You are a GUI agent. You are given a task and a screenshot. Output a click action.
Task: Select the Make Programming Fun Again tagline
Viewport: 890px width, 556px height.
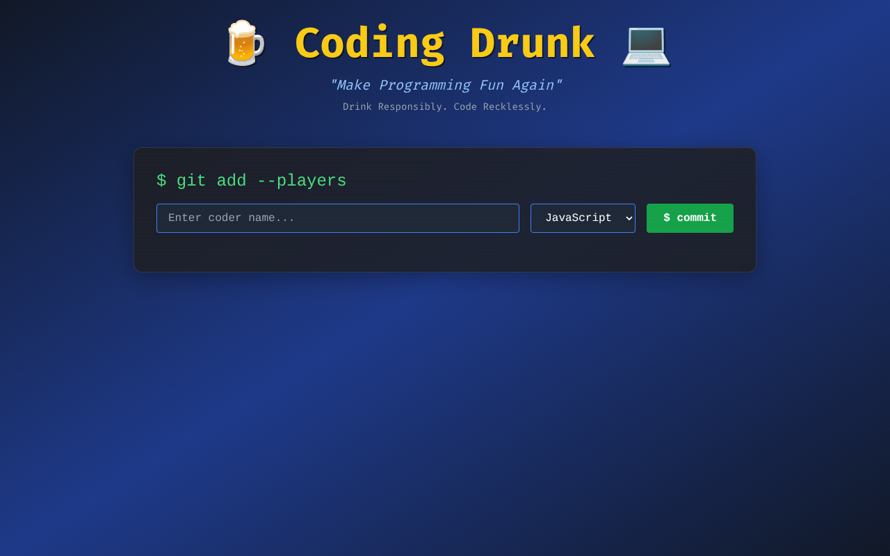point(446,85)
